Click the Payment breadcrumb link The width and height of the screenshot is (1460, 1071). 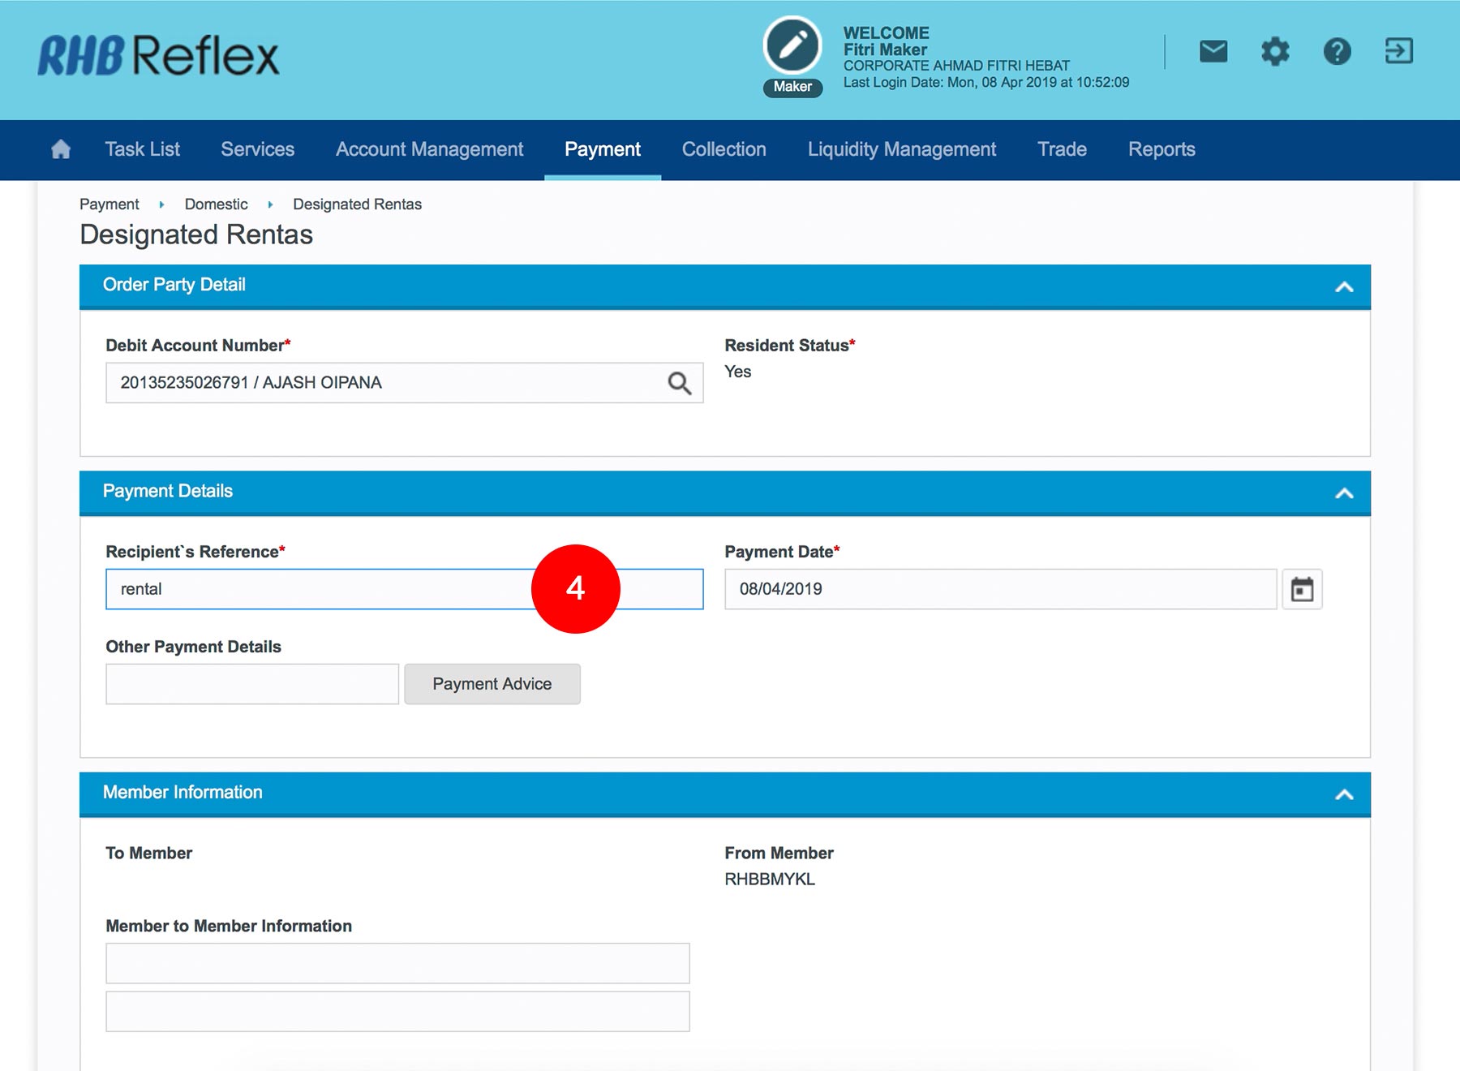109,204
